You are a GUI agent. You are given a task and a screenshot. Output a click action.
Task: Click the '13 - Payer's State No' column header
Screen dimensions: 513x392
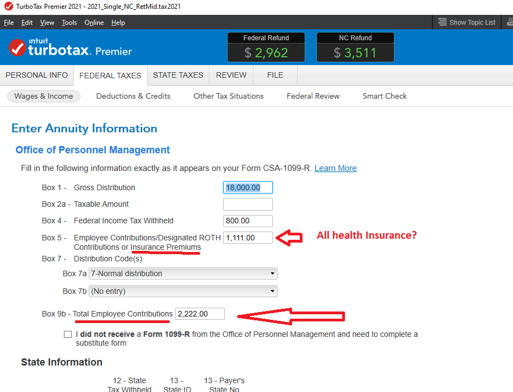[224, 385]
